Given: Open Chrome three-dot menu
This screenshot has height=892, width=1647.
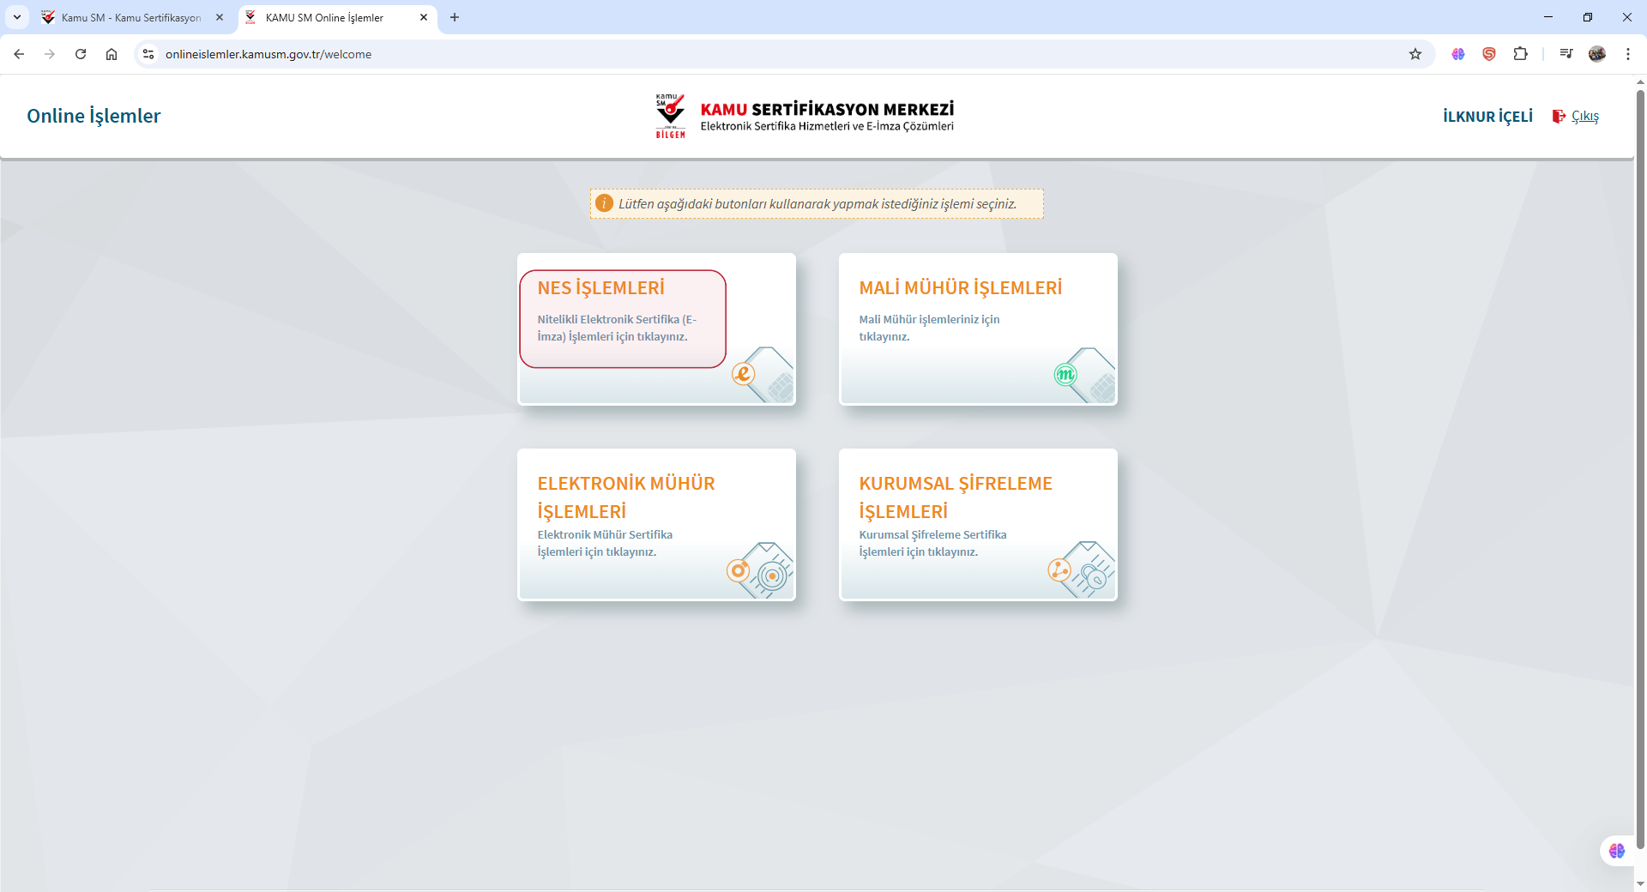Looking at the screenshot, I should (1627, 54).
